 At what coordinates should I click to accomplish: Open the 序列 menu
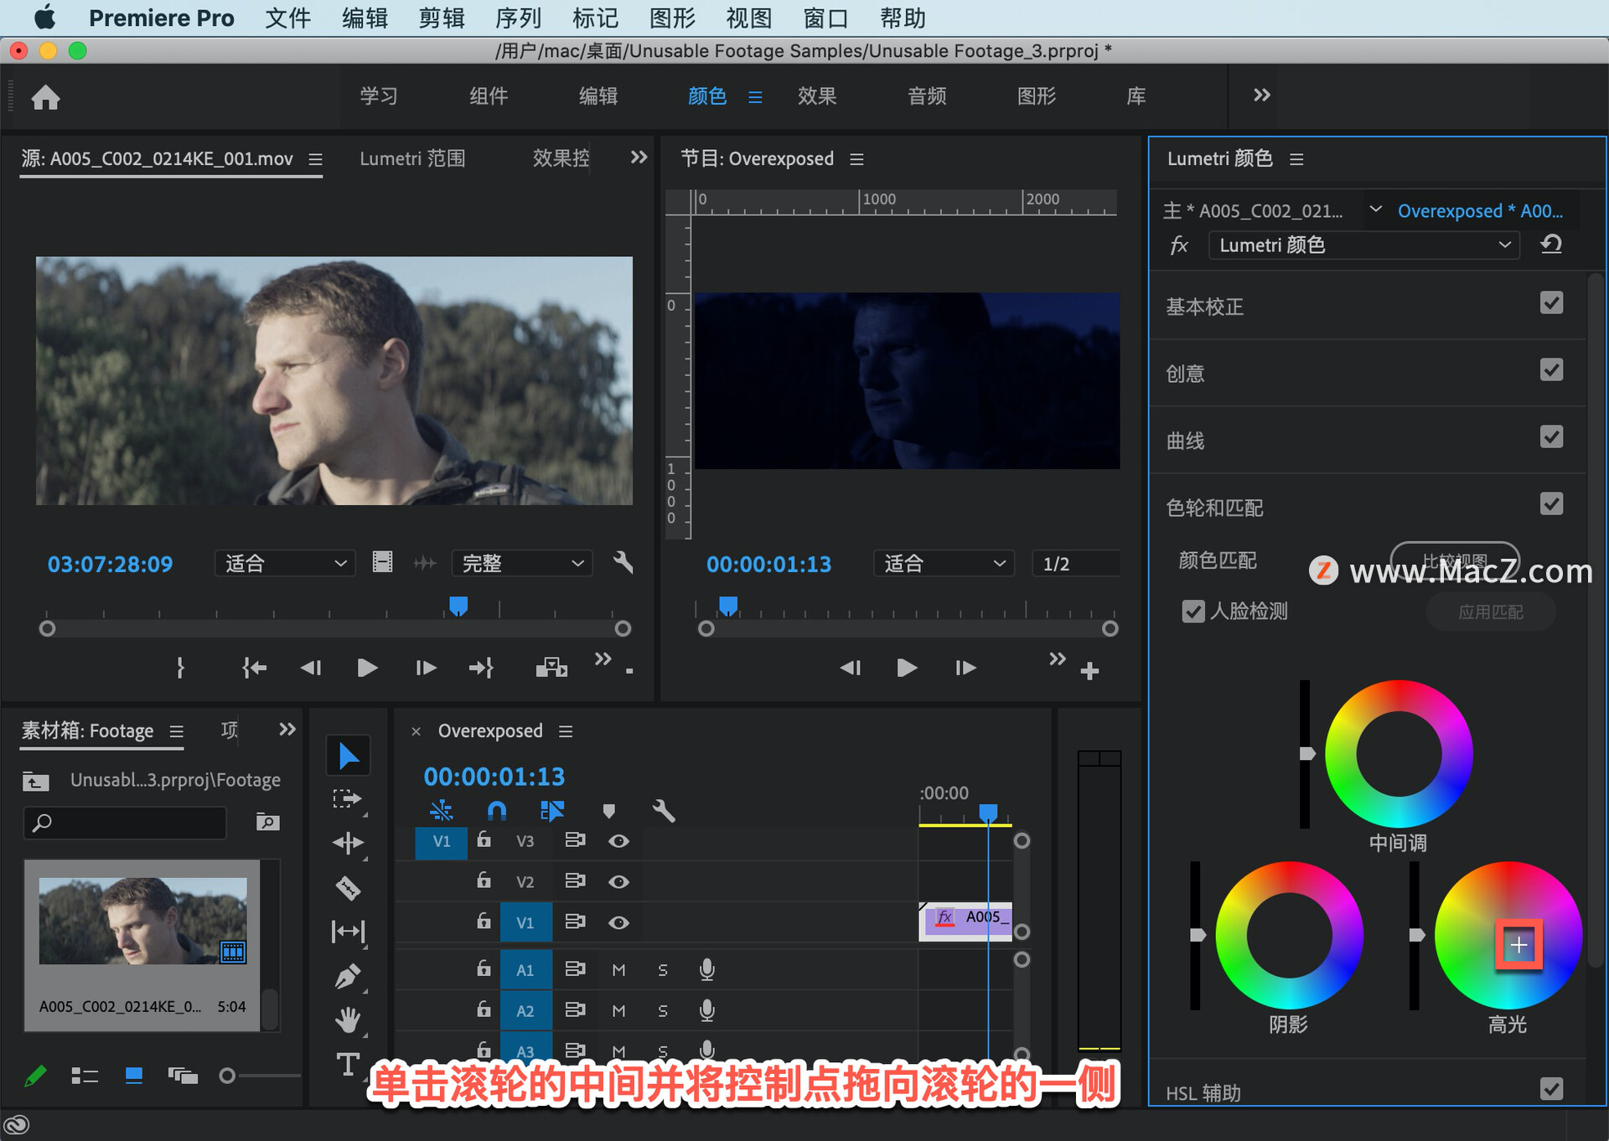tap(518, 18)
